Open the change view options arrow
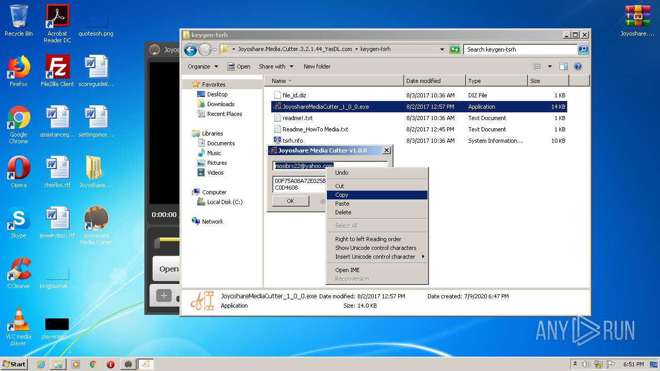Viewport: 660px width, 371px height. pyautogui.click(x=550, y=66)
